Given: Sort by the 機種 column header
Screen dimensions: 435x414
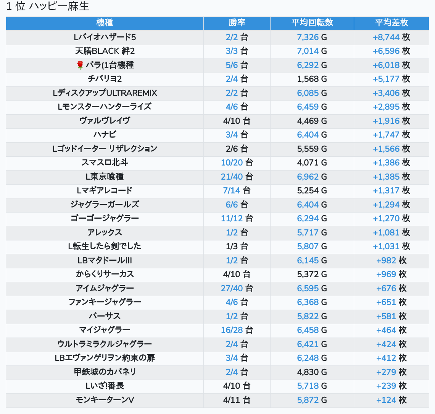Looking at the screenshot, I should click(x=105, y=23).
